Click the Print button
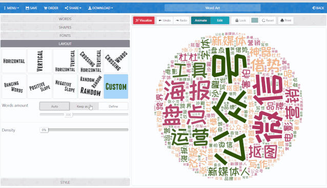The image size is (327, 188). (x=286, y=20)
